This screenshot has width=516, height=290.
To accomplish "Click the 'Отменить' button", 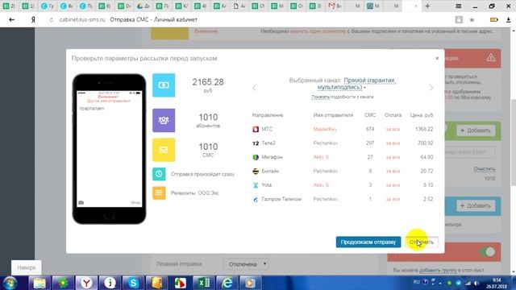I will pyautogui.click(x=422, y=242).
